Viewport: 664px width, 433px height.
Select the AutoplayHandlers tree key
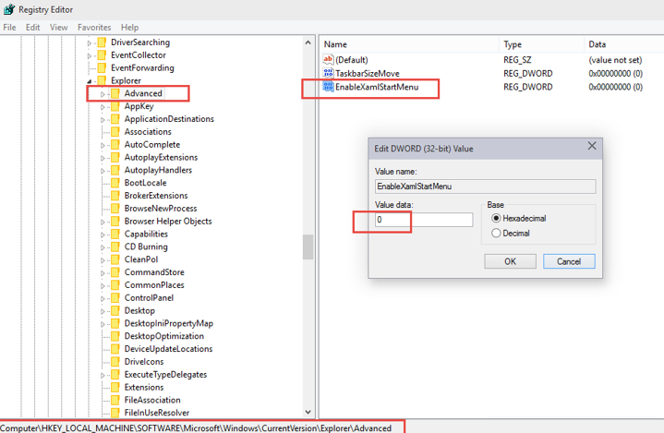click(158, 170)
